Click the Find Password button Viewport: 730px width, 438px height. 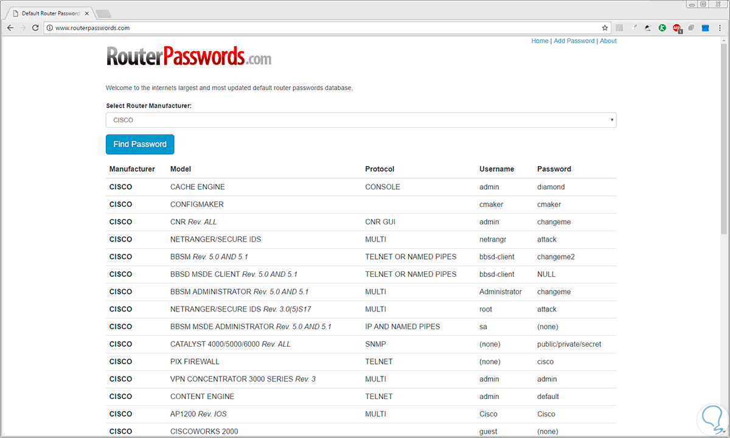(x=140, y=144)
